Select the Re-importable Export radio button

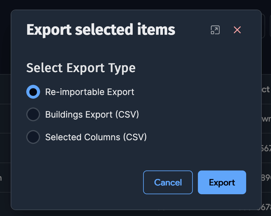[33, 92]
